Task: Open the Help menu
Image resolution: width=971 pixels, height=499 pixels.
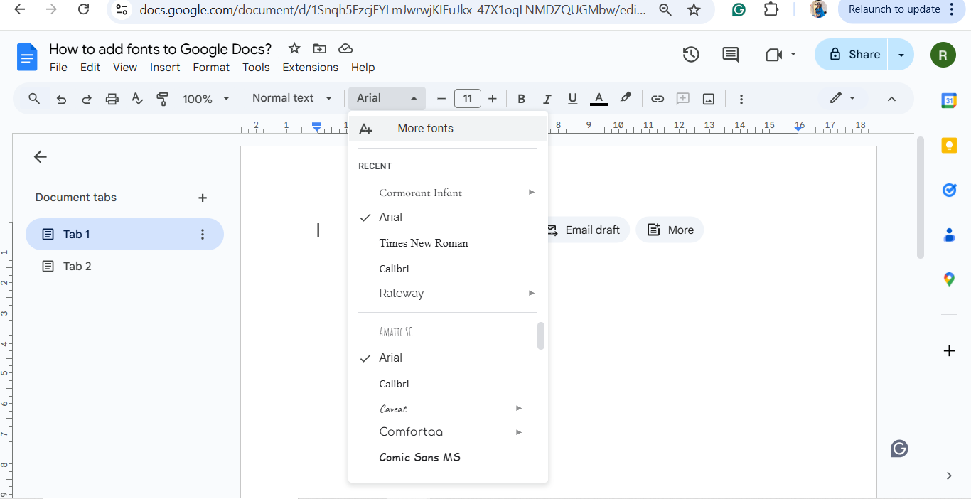Action: click(363, 68)
